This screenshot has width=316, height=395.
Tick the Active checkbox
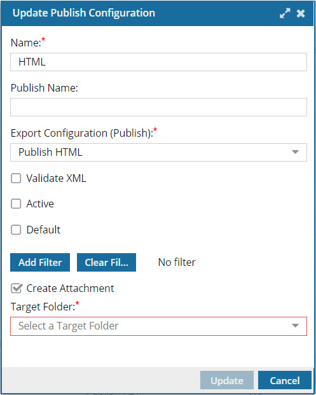(x=16, y=204)
